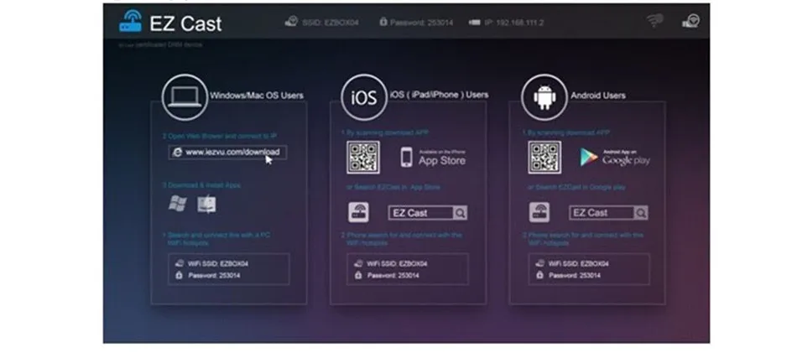Click the EZ Cast title text
Screen dimensions: 797x358
(x=185, y=23)
